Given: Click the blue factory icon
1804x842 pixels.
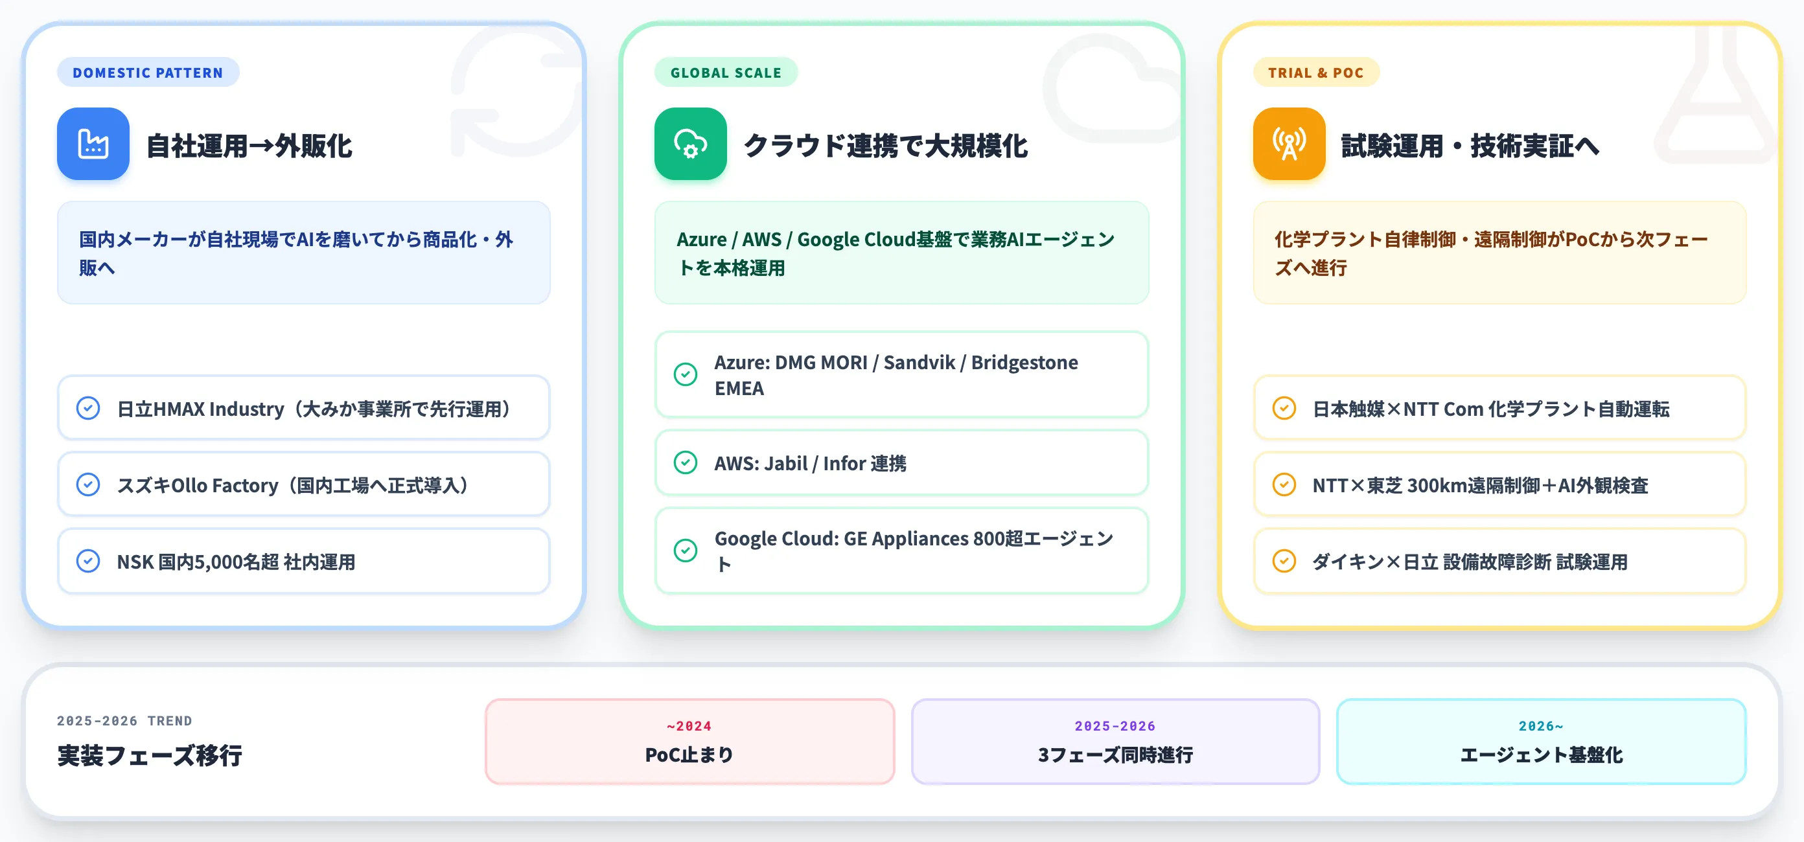Looking at the screenshot, I should [93, 144].
